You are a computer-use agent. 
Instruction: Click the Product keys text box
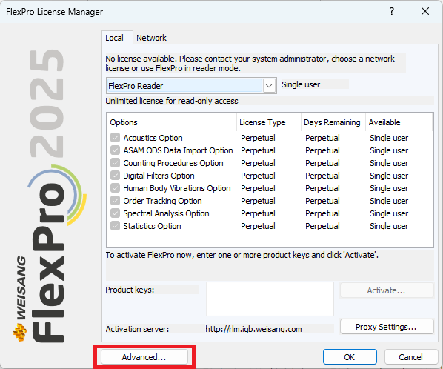coord(270,299)
